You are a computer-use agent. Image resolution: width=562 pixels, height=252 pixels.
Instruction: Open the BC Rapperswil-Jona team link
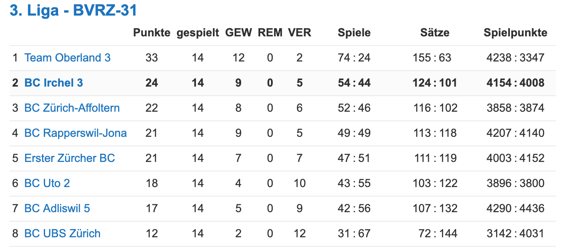[x=75, y=133]
